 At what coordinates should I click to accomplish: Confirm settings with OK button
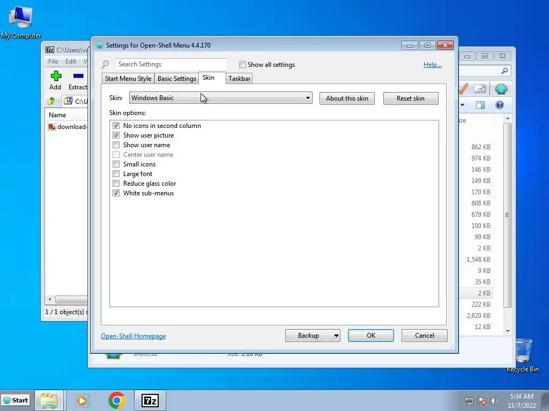tap(371, 336)
